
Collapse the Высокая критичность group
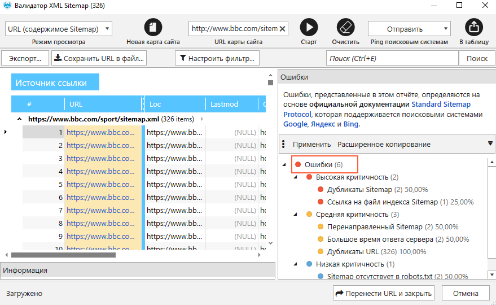(296, 177)
